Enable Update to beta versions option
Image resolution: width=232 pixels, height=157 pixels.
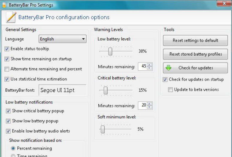(170, 90)
